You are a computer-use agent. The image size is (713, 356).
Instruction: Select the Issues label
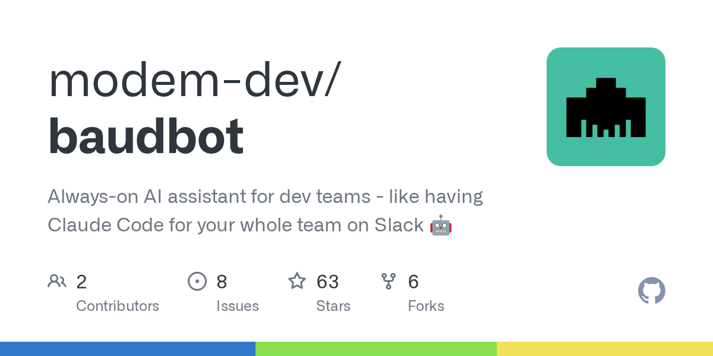pos(238,306)
